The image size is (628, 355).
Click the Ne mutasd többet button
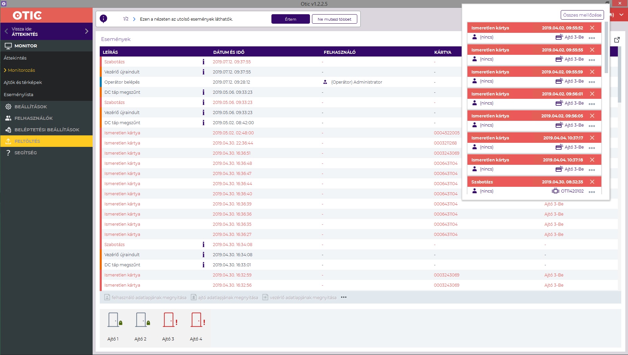pyautogui.click(x=334, y=19)
